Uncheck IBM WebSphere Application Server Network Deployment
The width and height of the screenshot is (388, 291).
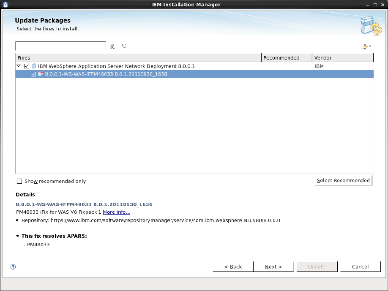[x=27, y=66]
